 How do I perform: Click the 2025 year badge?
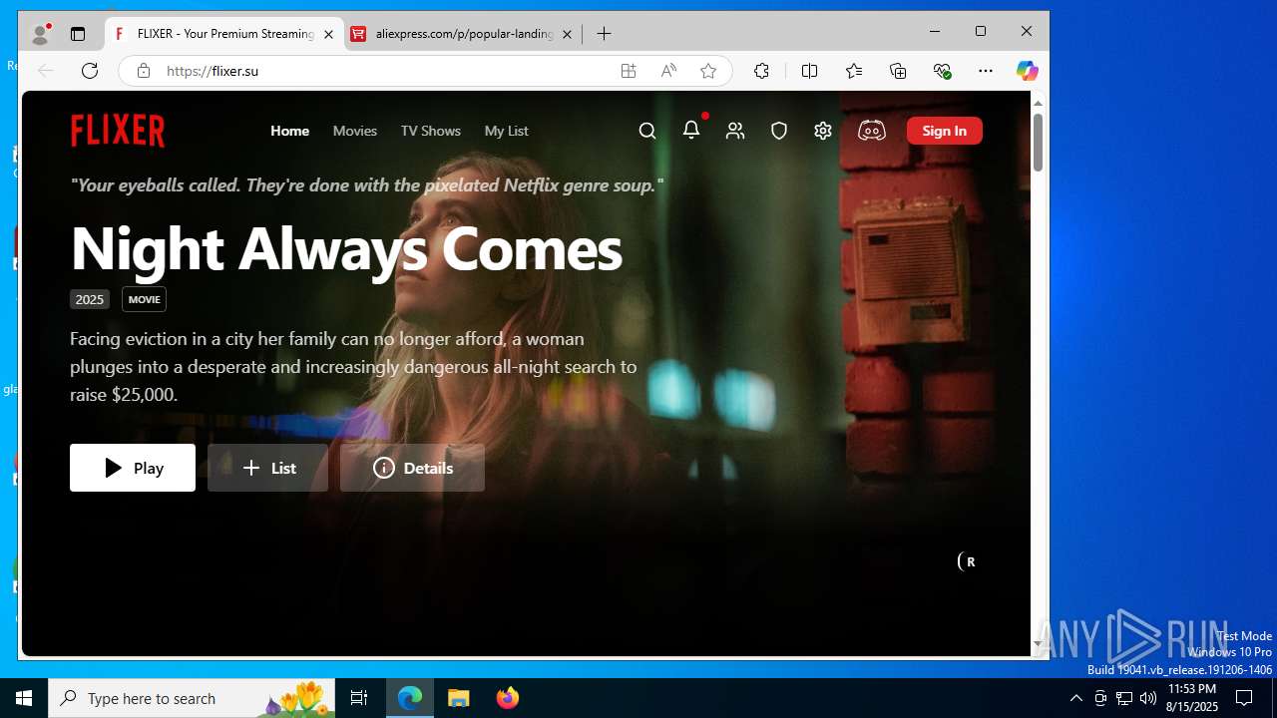click(x=90, y=299)
